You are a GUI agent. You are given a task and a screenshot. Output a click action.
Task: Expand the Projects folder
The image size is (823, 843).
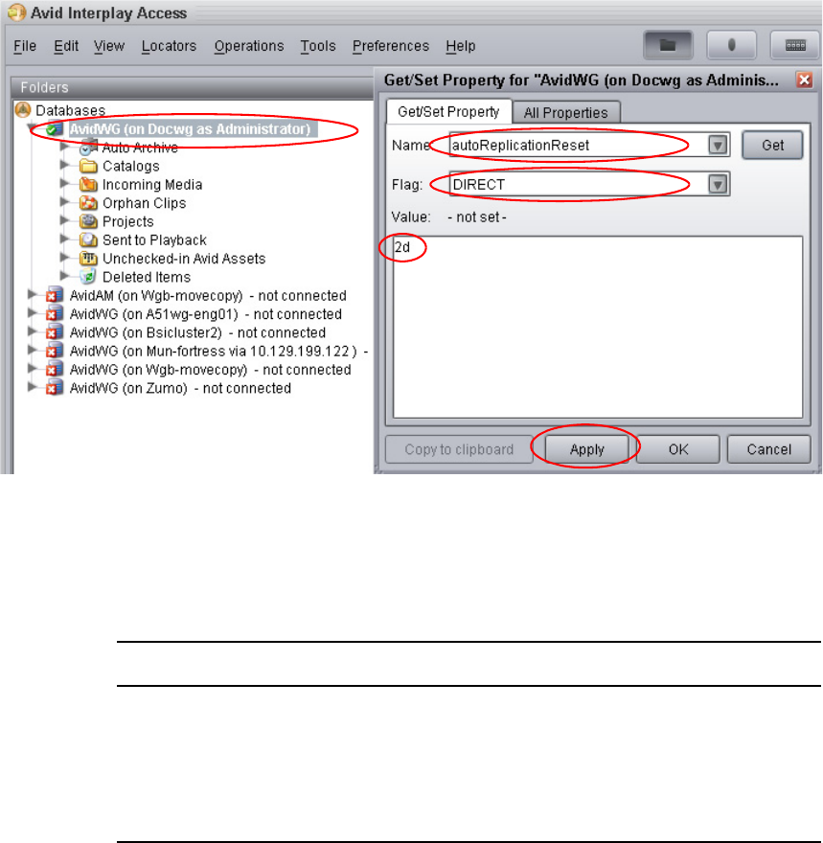click(x=64, y=220)
